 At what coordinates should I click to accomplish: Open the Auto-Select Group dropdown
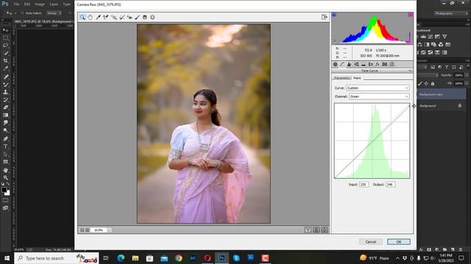click(x=54, y=13)
